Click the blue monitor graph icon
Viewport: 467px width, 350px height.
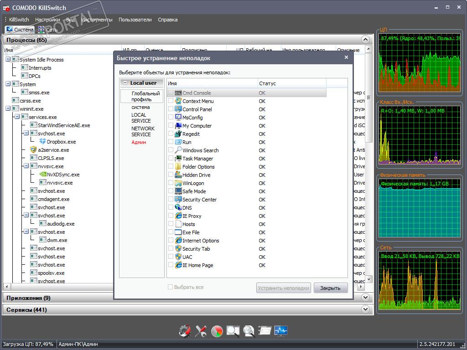click(x=281, y=331)
